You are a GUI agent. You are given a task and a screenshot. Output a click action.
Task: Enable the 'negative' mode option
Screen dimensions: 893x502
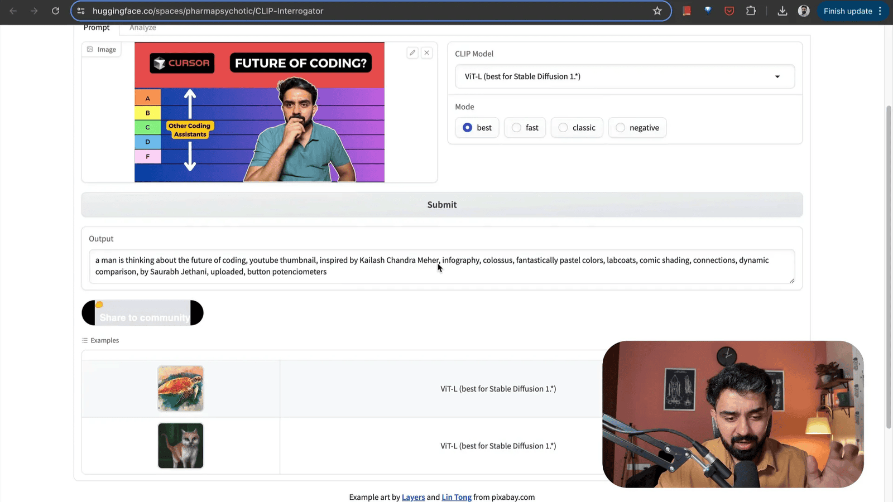click(620, 128)
